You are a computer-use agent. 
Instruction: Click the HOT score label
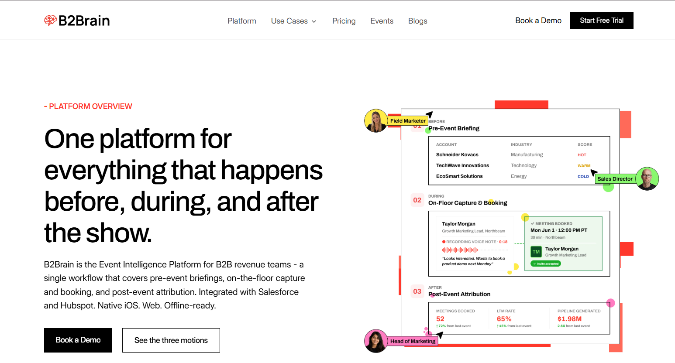[x=582, y=155]
